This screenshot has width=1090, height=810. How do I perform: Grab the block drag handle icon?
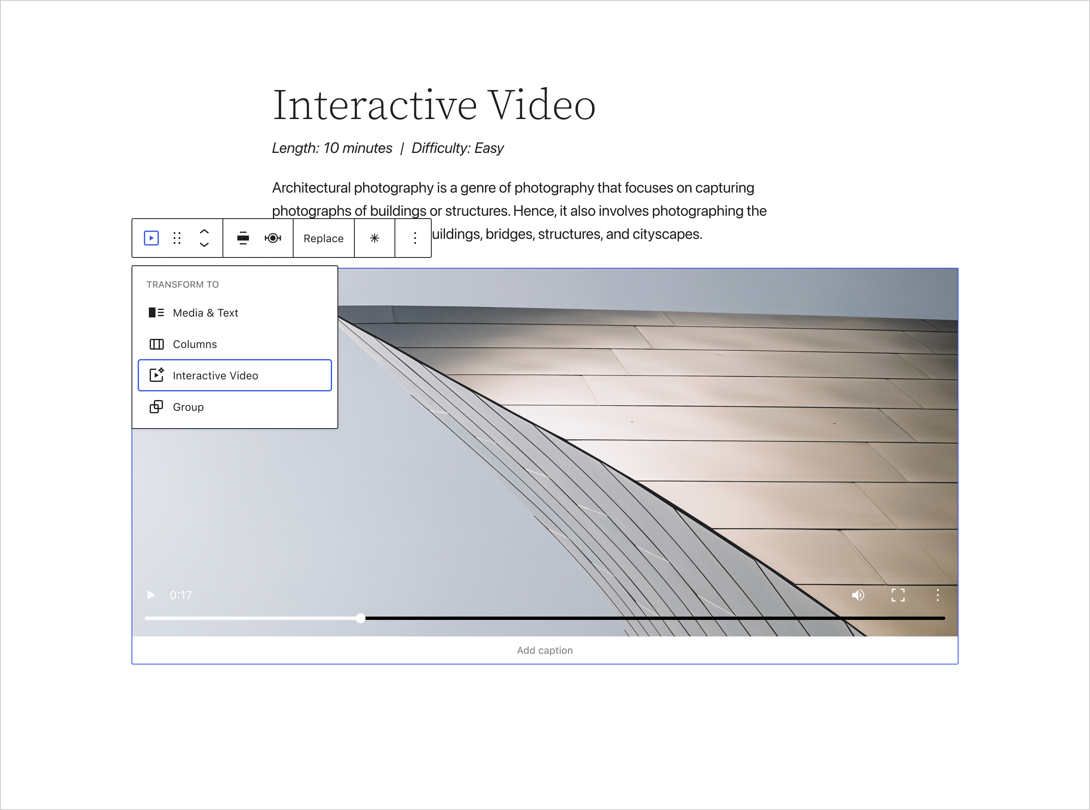coord(177,238)
